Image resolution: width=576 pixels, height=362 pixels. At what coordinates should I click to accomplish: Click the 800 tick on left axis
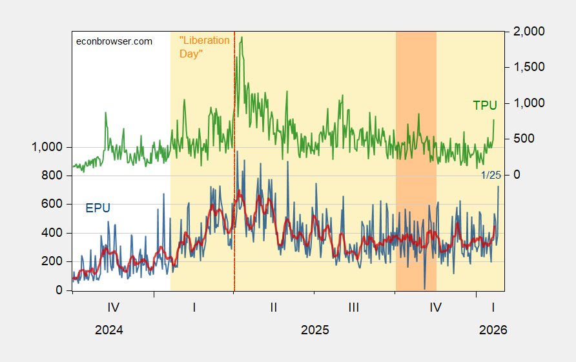tap(52, 176)
